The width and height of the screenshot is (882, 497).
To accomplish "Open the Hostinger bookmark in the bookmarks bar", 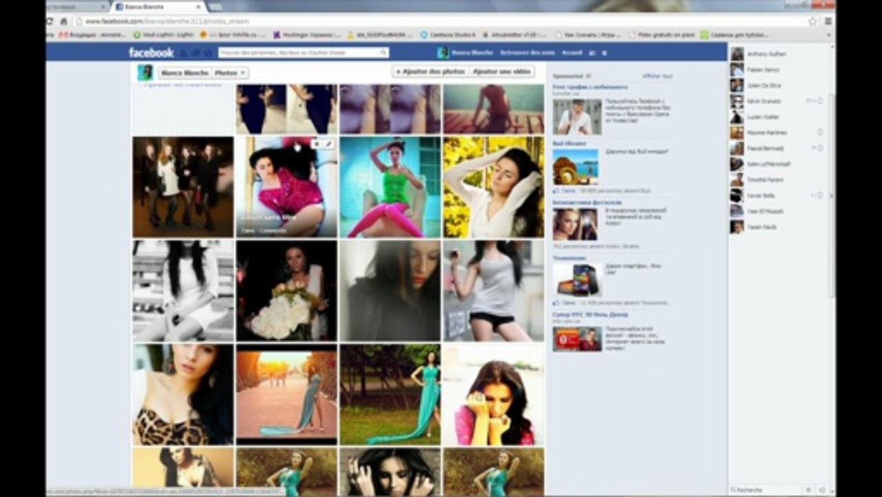I will click(307, 34).
